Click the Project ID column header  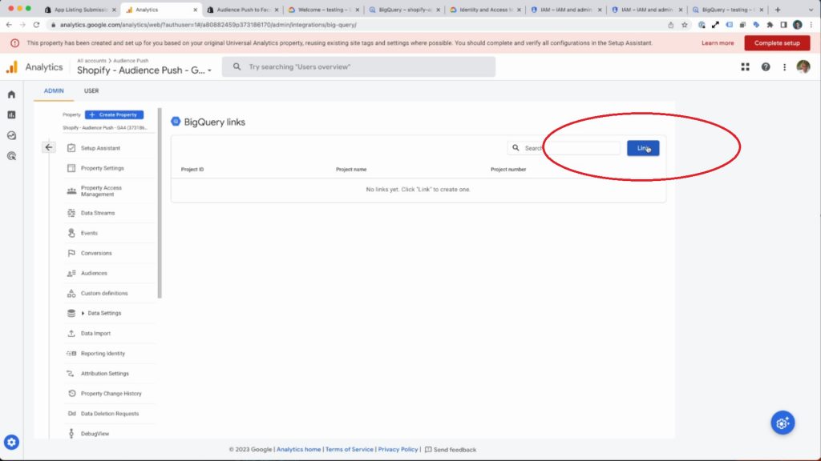(x=192, y=170)
